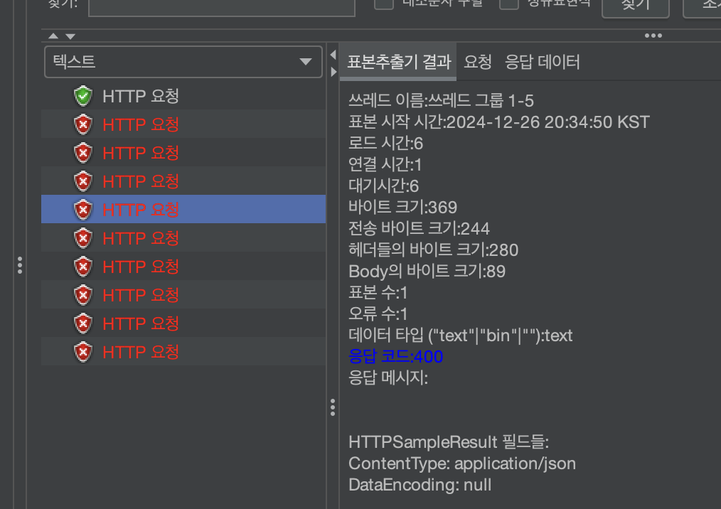Toggle the 대소문자 구별 checkbox

click(384, 4)
